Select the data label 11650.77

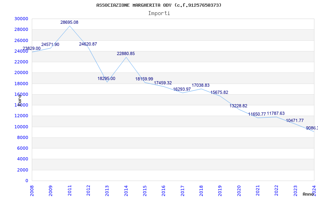click(x=257, y=114)
